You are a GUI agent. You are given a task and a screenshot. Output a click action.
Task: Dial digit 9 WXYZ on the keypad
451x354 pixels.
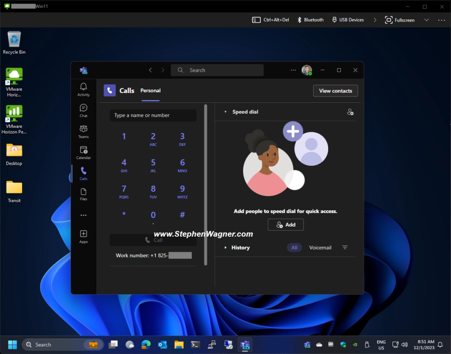pos(182,191)
